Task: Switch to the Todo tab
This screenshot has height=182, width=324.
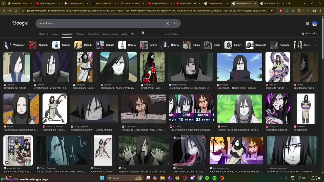Action: coord(55,34)
